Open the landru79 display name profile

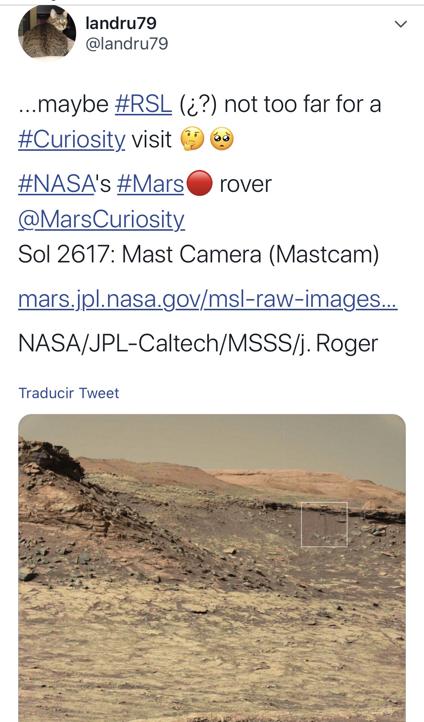point(121,23)
